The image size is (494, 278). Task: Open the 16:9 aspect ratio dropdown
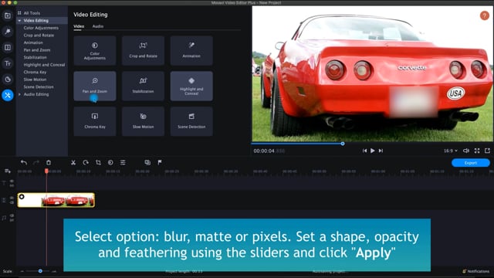pyautogui.click(x=451, y=151)
